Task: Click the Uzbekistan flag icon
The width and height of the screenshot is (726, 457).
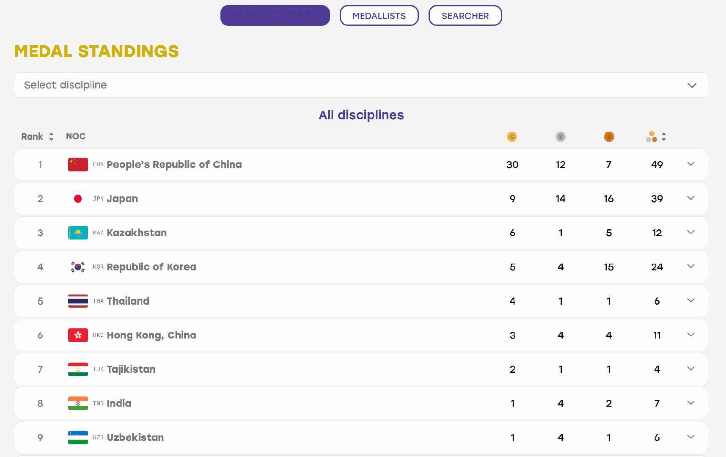Action: 78,438
